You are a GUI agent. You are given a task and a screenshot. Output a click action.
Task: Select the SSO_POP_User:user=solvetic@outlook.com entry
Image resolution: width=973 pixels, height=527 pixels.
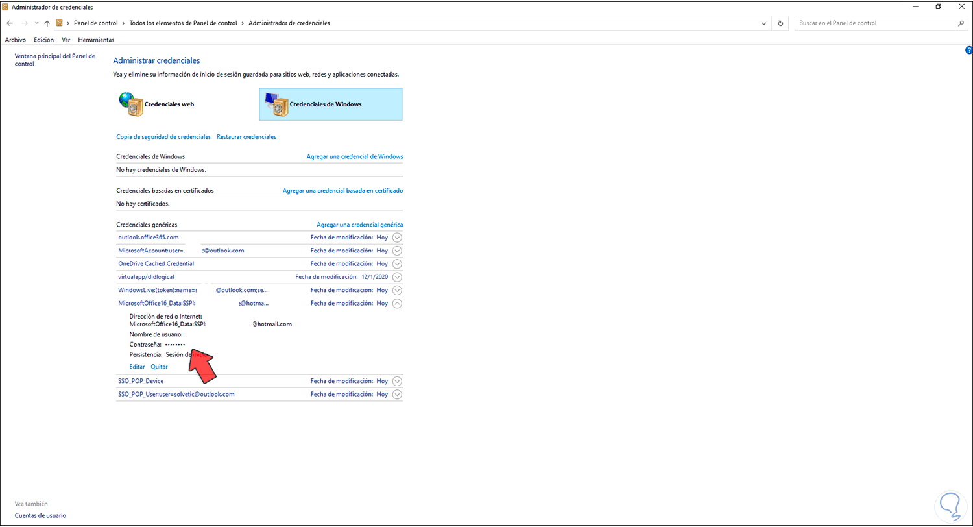click(176, 394)
